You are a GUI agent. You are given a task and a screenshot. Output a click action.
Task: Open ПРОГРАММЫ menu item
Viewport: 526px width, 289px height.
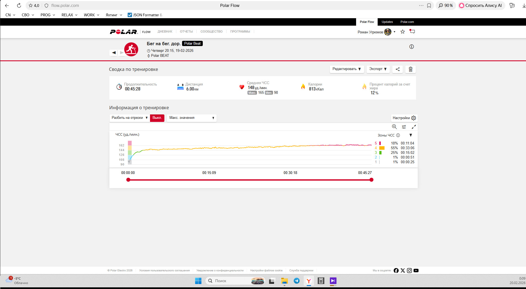[x=240, y=31]
